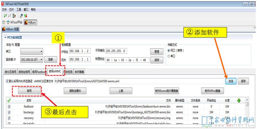Click the IP地址 field 192.168.1.2
Image resolution: width=257 pixels, height=129 pixels.
pos(80,51)
